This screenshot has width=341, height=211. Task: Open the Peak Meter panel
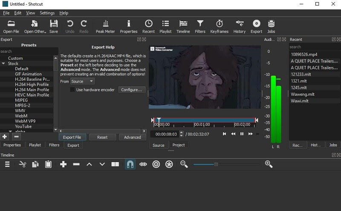105,26
